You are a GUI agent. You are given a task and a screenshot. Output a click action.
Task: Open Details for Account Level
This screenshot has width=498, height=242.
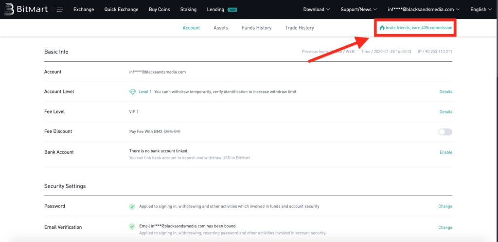[445, 92]
